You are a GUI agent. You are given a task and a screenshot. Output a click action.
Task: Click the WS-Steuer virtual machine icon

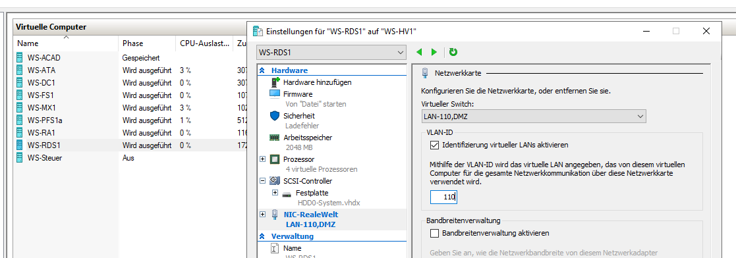pyautogui.click(x=20, y=157)
